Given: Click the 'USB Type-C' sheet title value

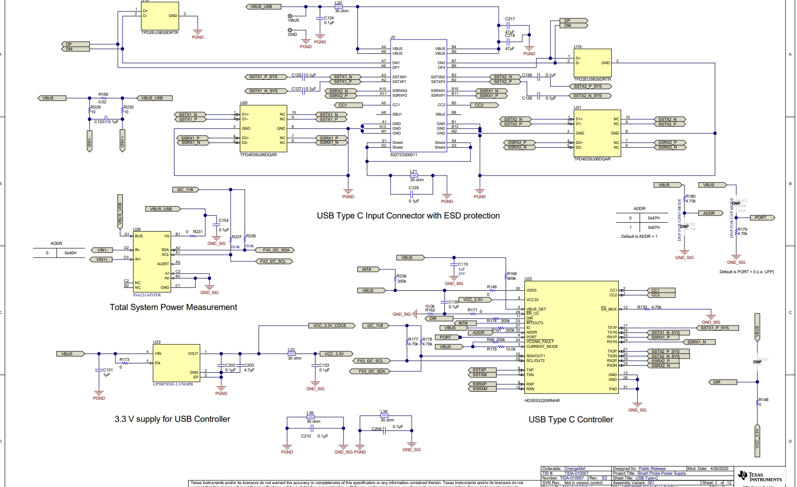Looking at the screenshot, I should [647, 478].
